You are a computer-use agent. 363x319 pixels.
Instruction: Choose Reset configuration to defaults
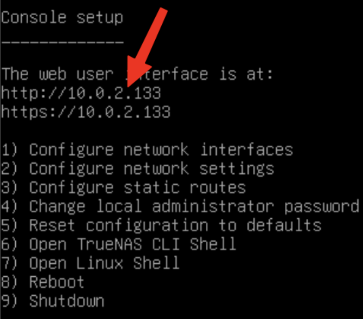click(175, 226)
